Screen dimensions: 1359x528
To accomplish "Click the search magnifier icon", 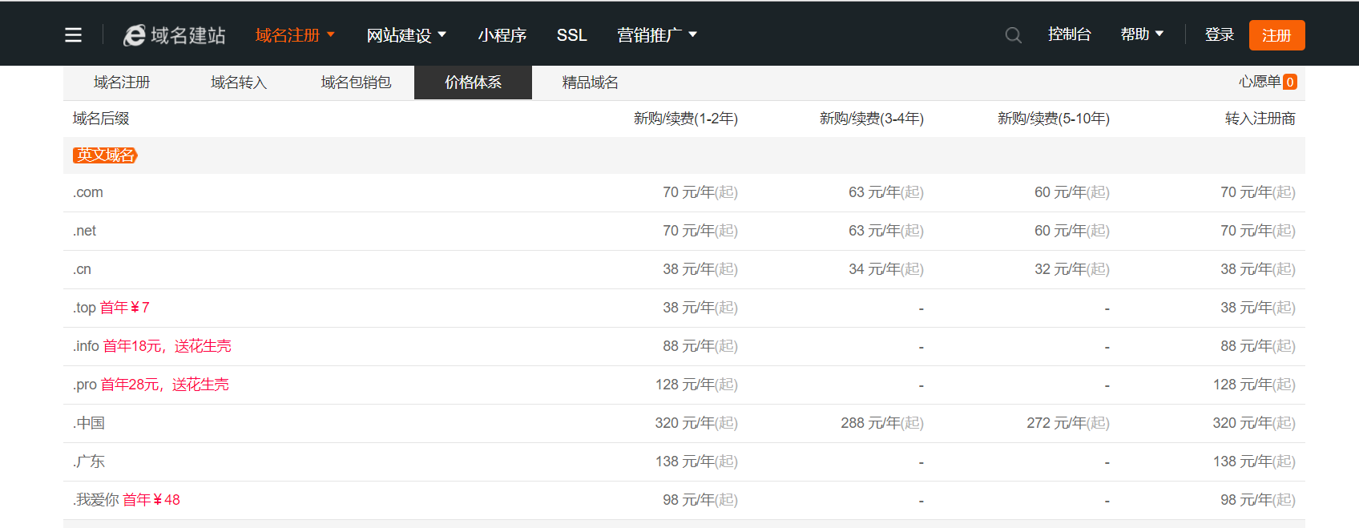I will 1013,35.
